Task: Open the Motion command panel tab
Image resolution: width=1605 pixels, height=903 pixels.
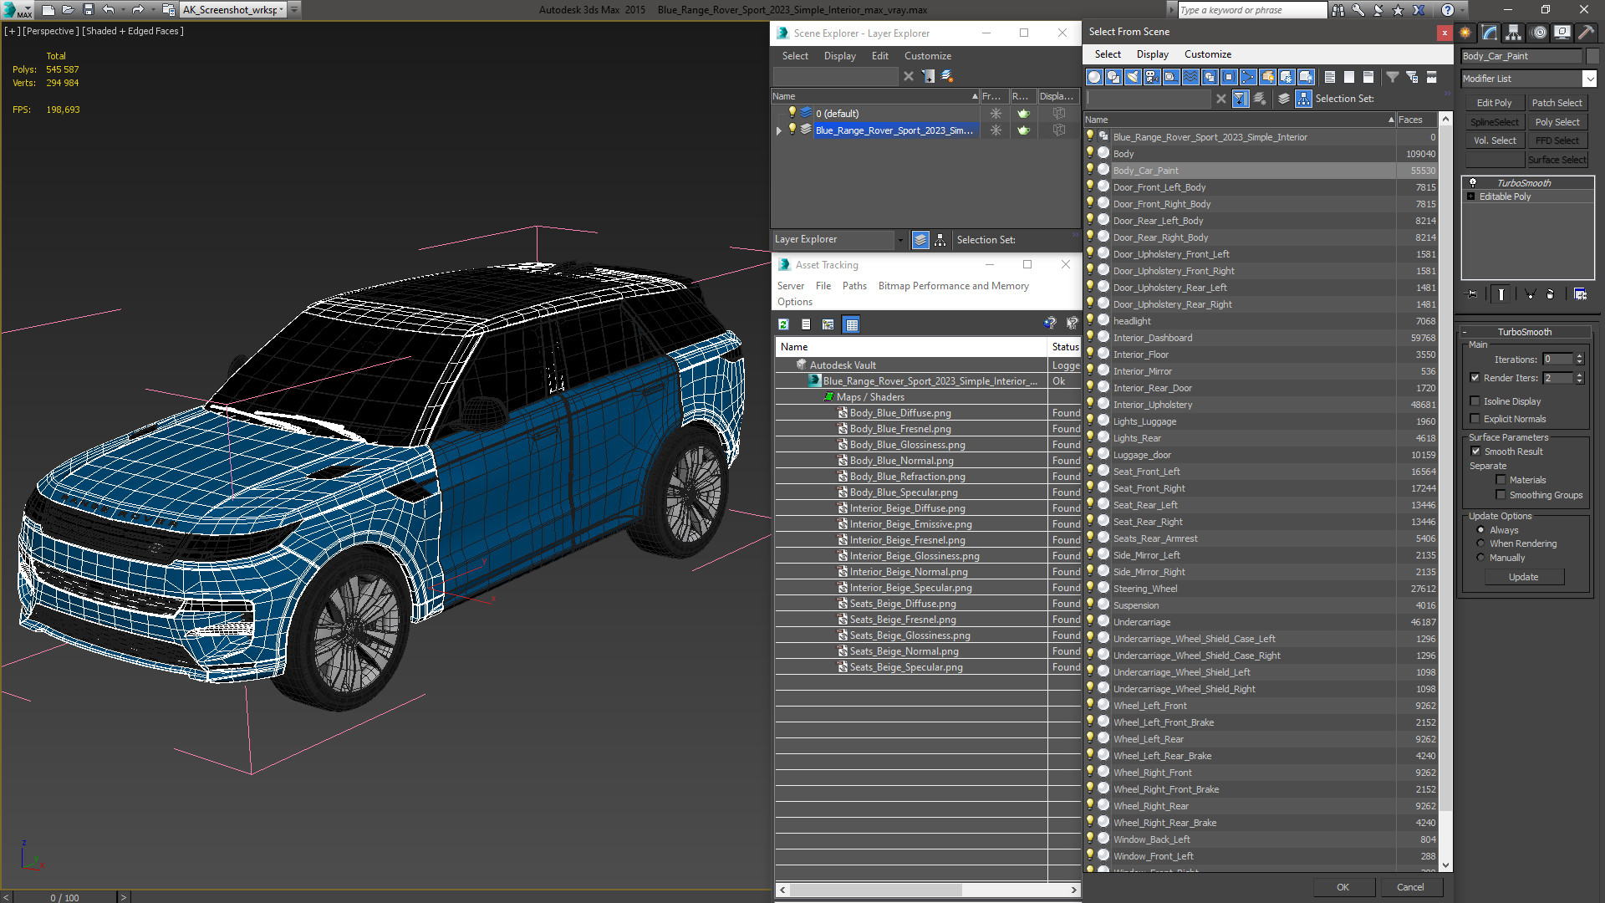Action: point(1538,33)
